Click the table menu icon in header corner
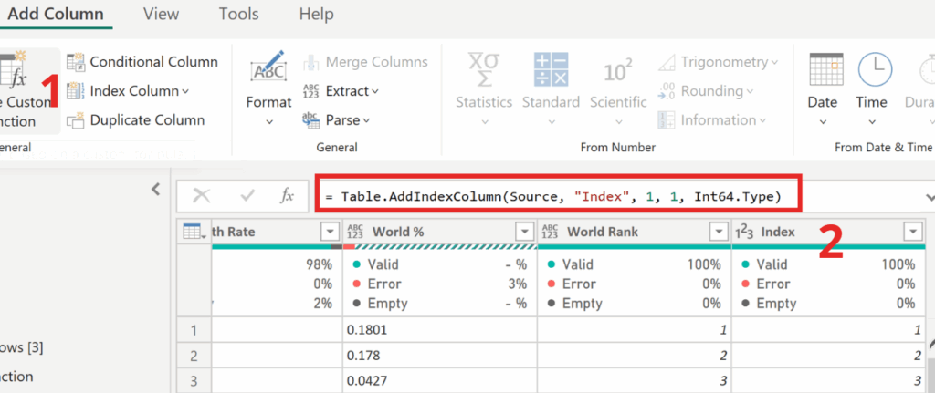 [193, 233]
